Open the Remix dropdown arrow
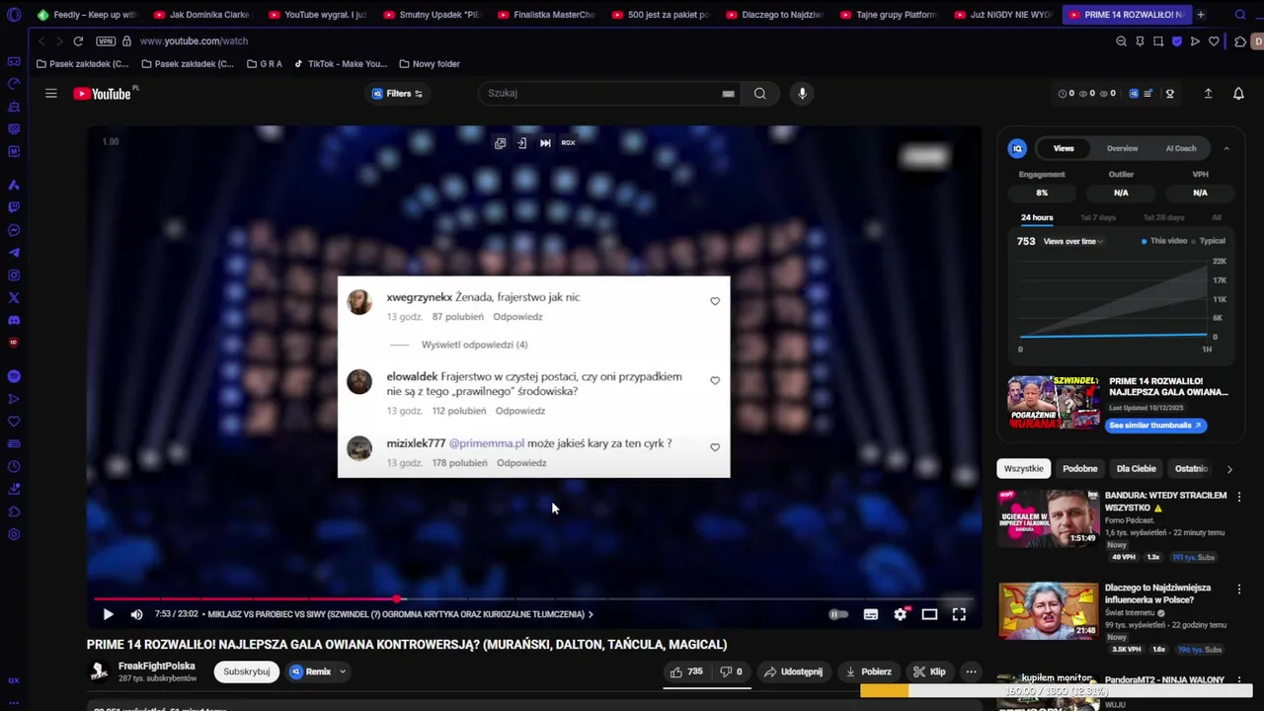 coord(343,671)
